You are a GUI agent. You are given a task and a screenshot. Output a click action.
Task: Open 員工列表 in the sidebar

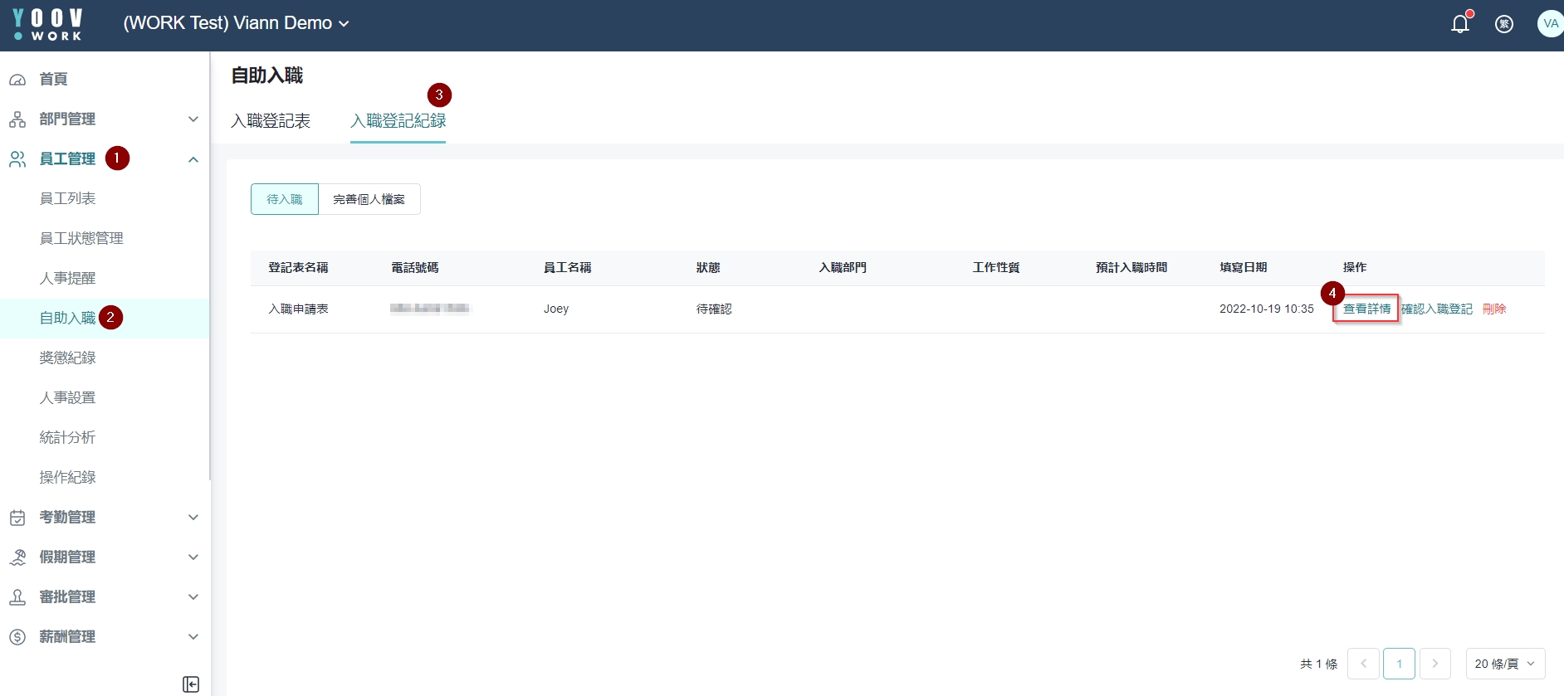tap(67, 199)
